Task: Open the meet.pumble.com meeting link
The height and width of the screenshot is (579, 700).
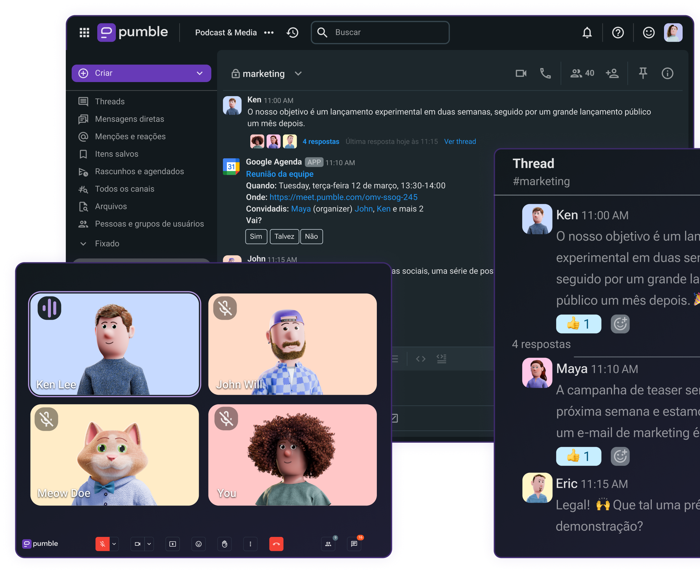Action: [x=343, y=197]
